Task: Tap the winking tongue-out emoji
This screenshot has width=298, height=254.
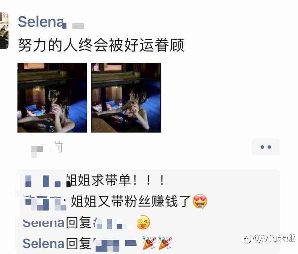Action: tap(144, 222)
